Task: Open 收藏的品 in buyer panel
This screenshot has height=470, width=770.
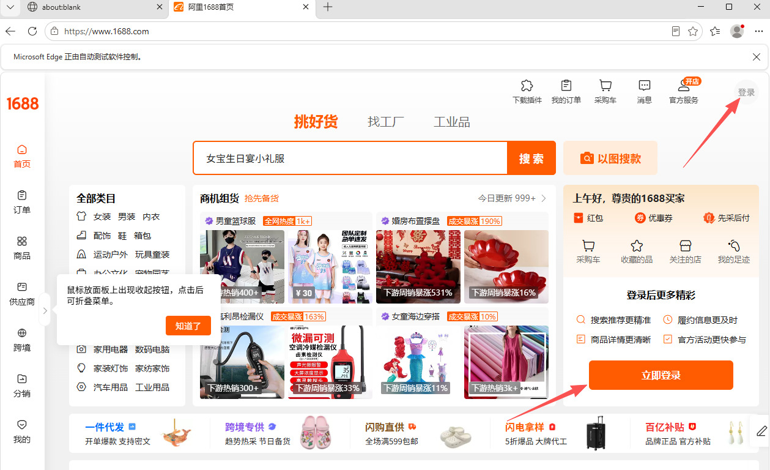Action: tap(637, 252)
